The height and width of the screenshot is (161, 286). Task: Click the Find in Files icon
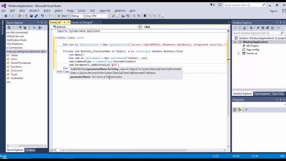pyautogui.click(x=114, y=16)
